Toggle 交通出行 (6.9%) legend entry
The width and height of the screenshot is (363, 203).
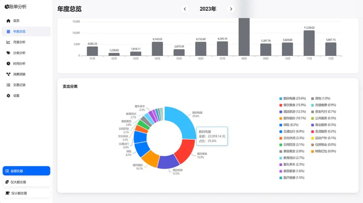tap(292, 132)
